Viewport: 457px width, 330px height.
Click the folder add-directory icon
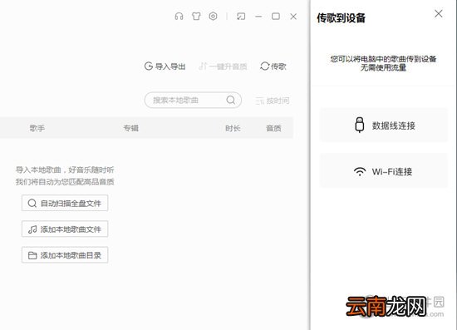click(32, 255)
